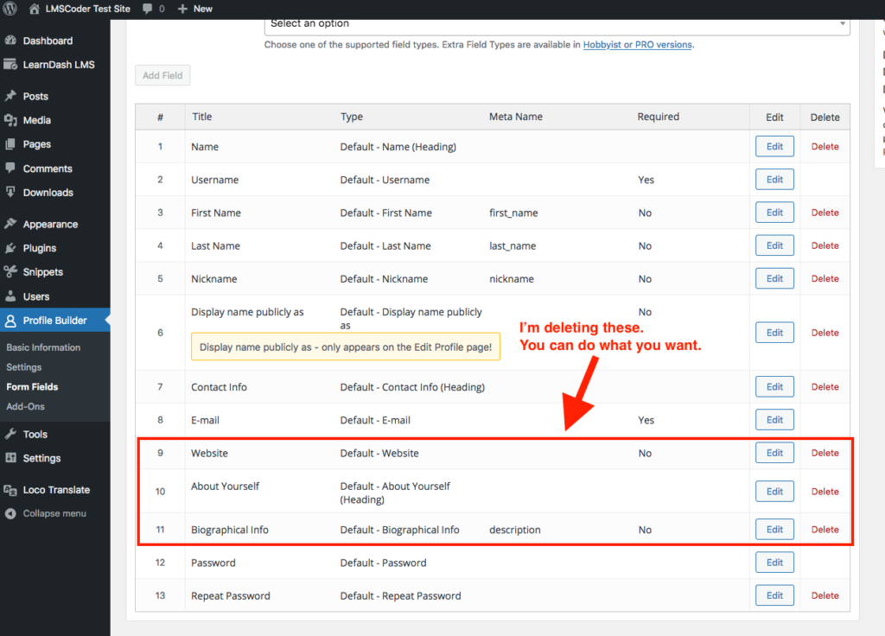This screenshot has width=885, height=636.
Task: Click the Plugins plug icon
Action: point(10,248)
